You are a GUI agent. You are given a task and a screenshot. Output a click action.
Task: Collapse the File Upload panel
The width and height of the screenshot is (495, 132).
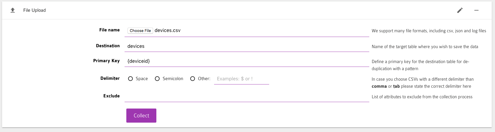pyautogui.click(x=476, y=10)
